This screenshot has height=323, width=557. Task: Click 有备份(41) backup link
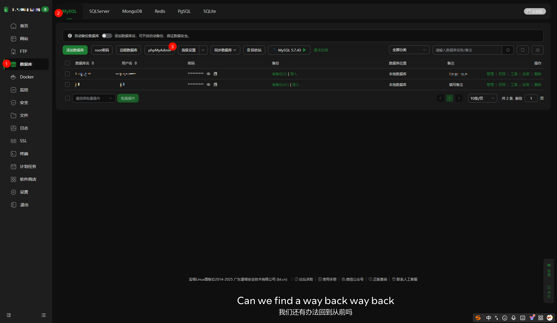(280, 85)
